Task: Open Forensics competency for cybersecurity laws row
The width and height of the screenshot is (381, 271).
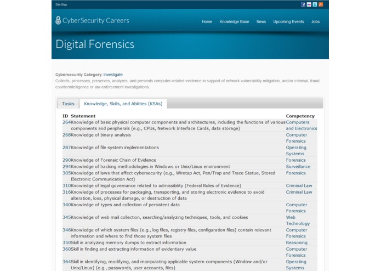Action: (x=295, y=173)
